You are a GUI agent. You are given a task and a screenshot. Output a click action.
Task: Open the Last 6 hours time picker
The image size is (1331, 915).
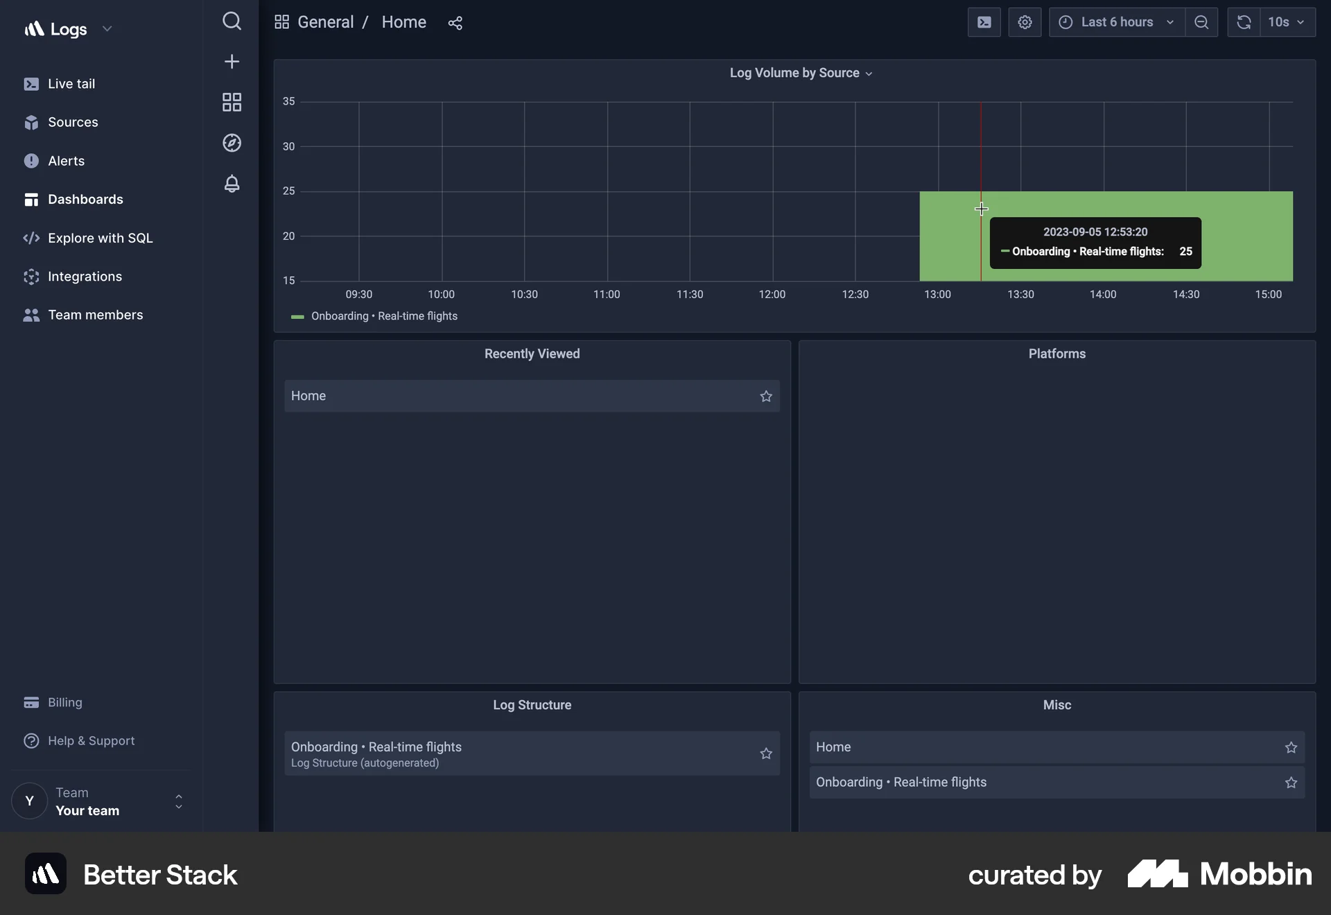click(x=1117, y=22)
